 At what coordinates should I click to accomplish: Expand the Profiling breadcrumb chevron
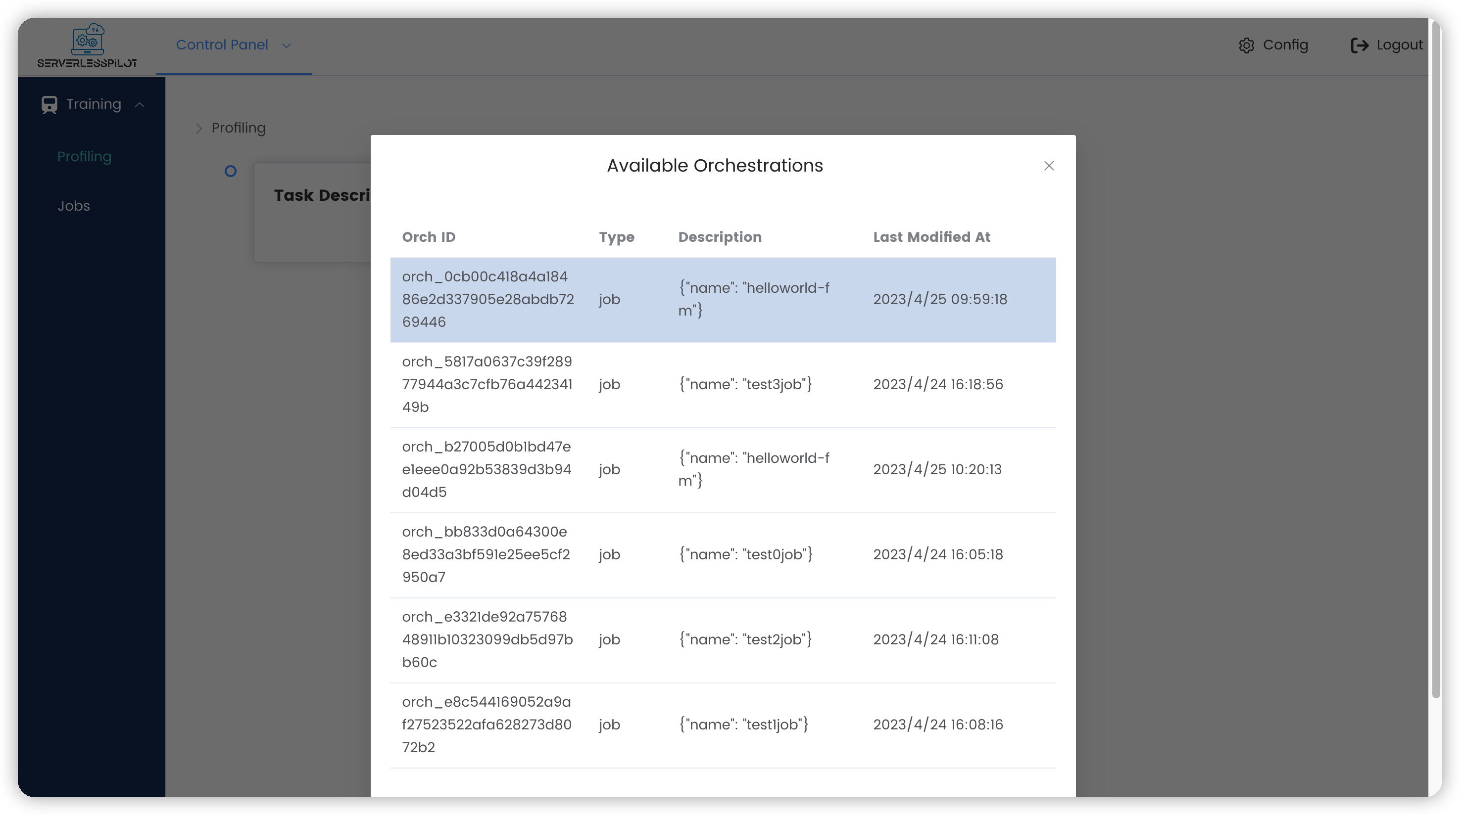pyautogui.click(x=198, y=129)
